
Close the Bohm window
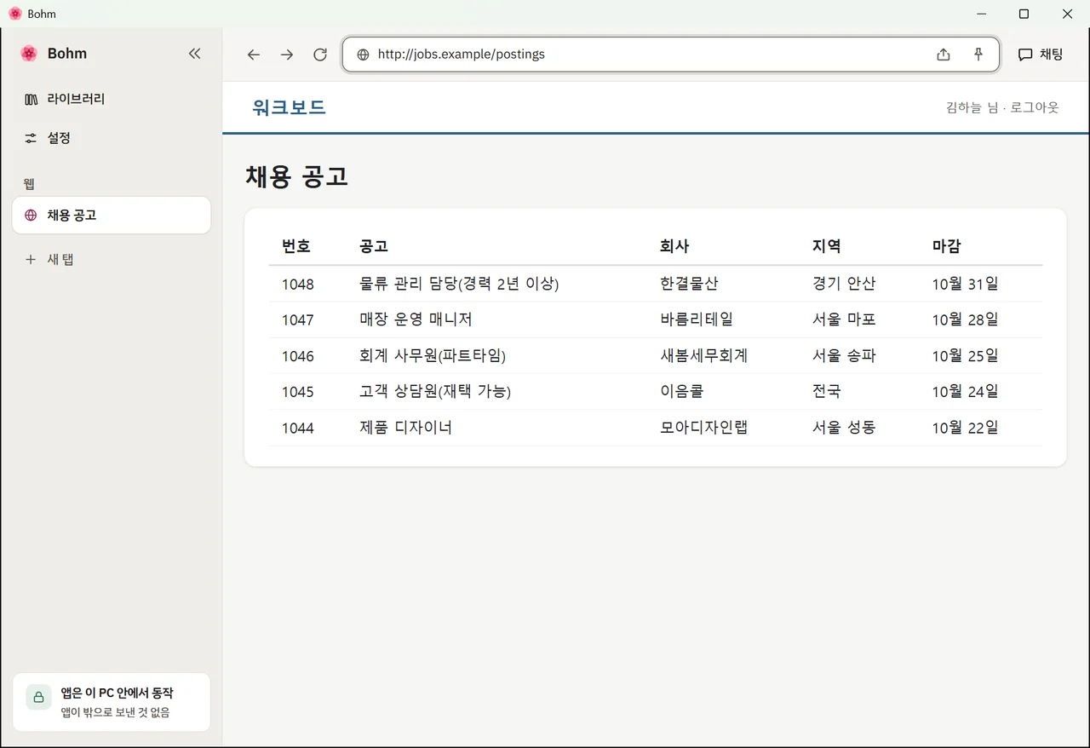(1067, 14)
